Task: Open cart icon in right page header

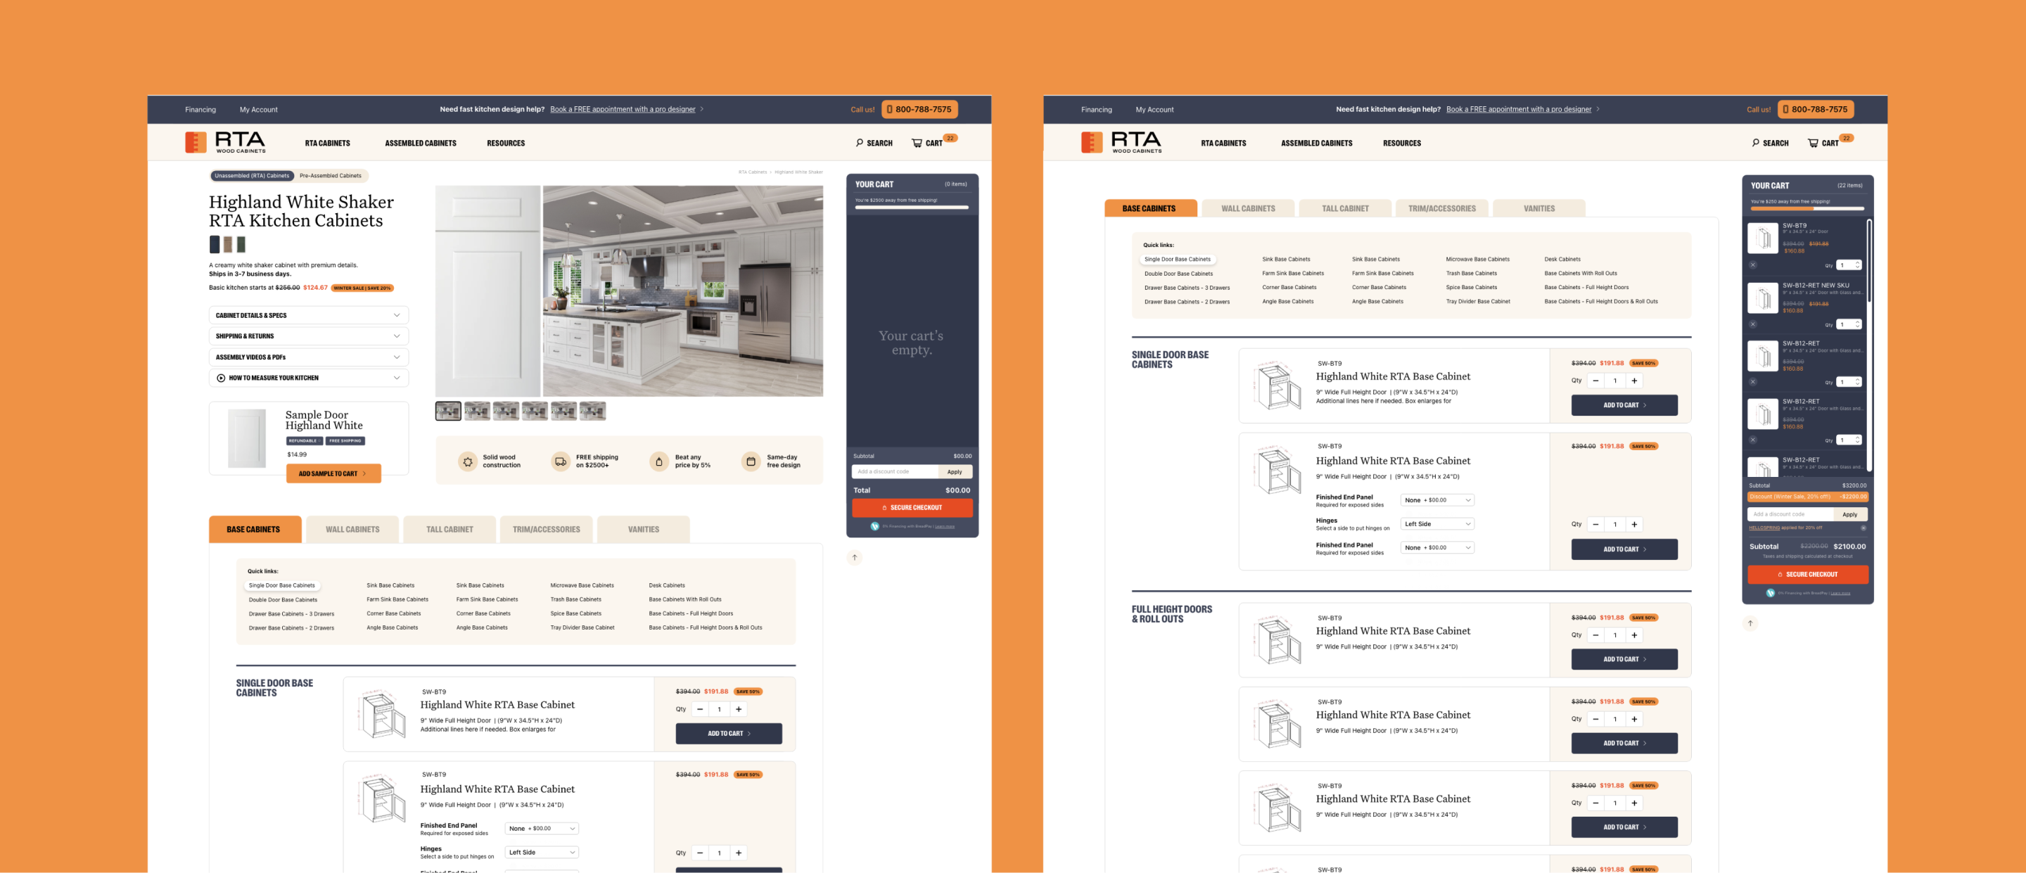Action: coord(1812,143)
